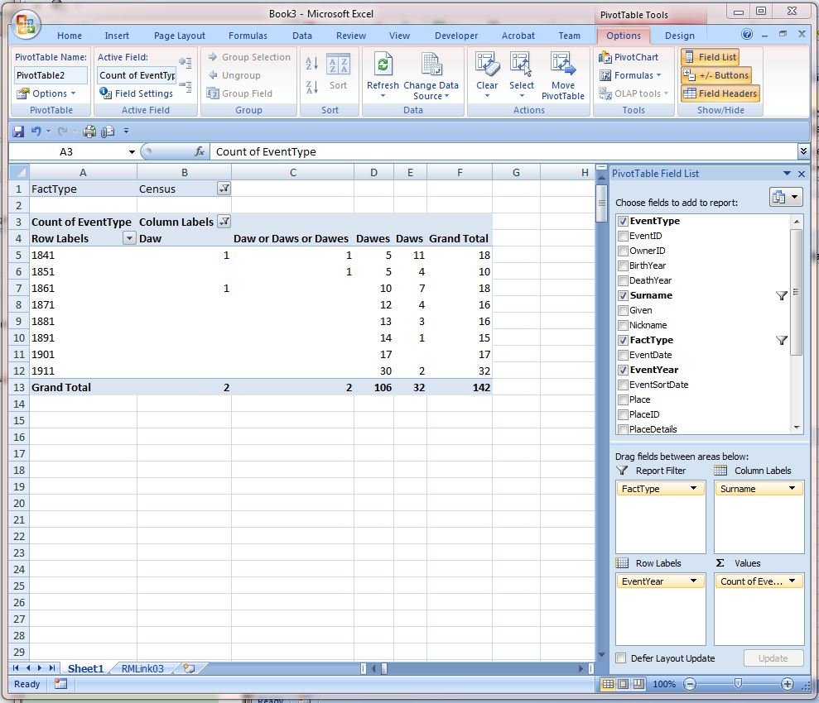Click the Select actions icon
Screen dimensions: 819x703
(x=521, y=65)
